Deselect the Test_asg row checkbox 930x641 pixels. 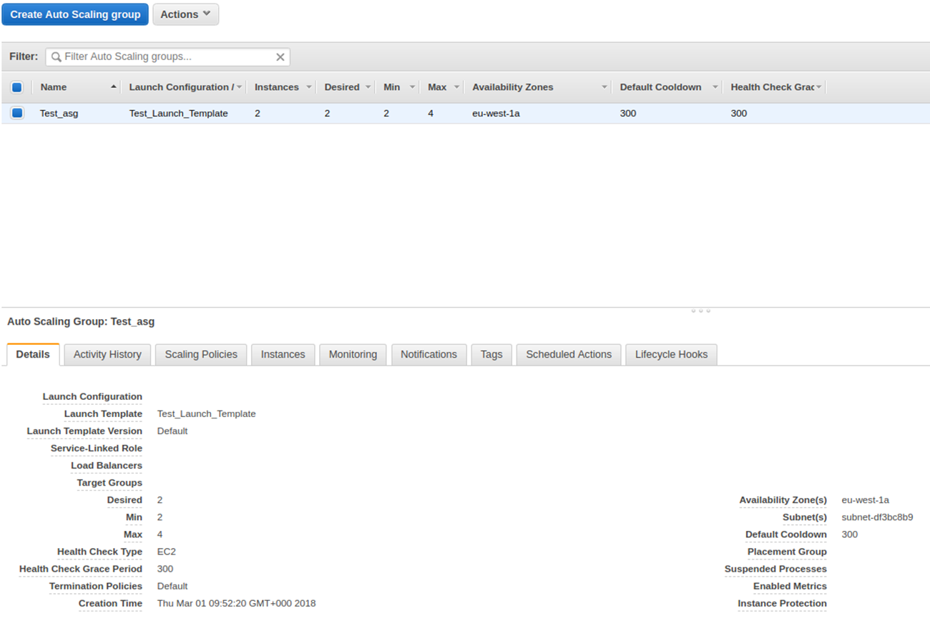click(x=17, y=113)
